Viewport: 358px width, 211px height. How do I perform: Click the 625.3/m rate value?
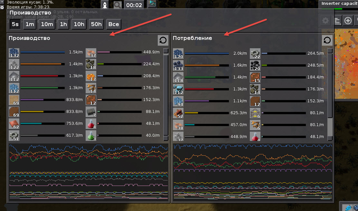239,113
